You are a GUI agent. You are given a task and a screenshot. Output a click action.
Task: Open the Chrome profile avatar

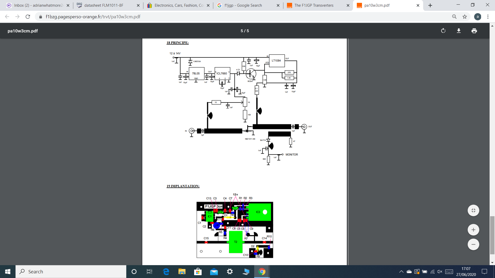477,17
